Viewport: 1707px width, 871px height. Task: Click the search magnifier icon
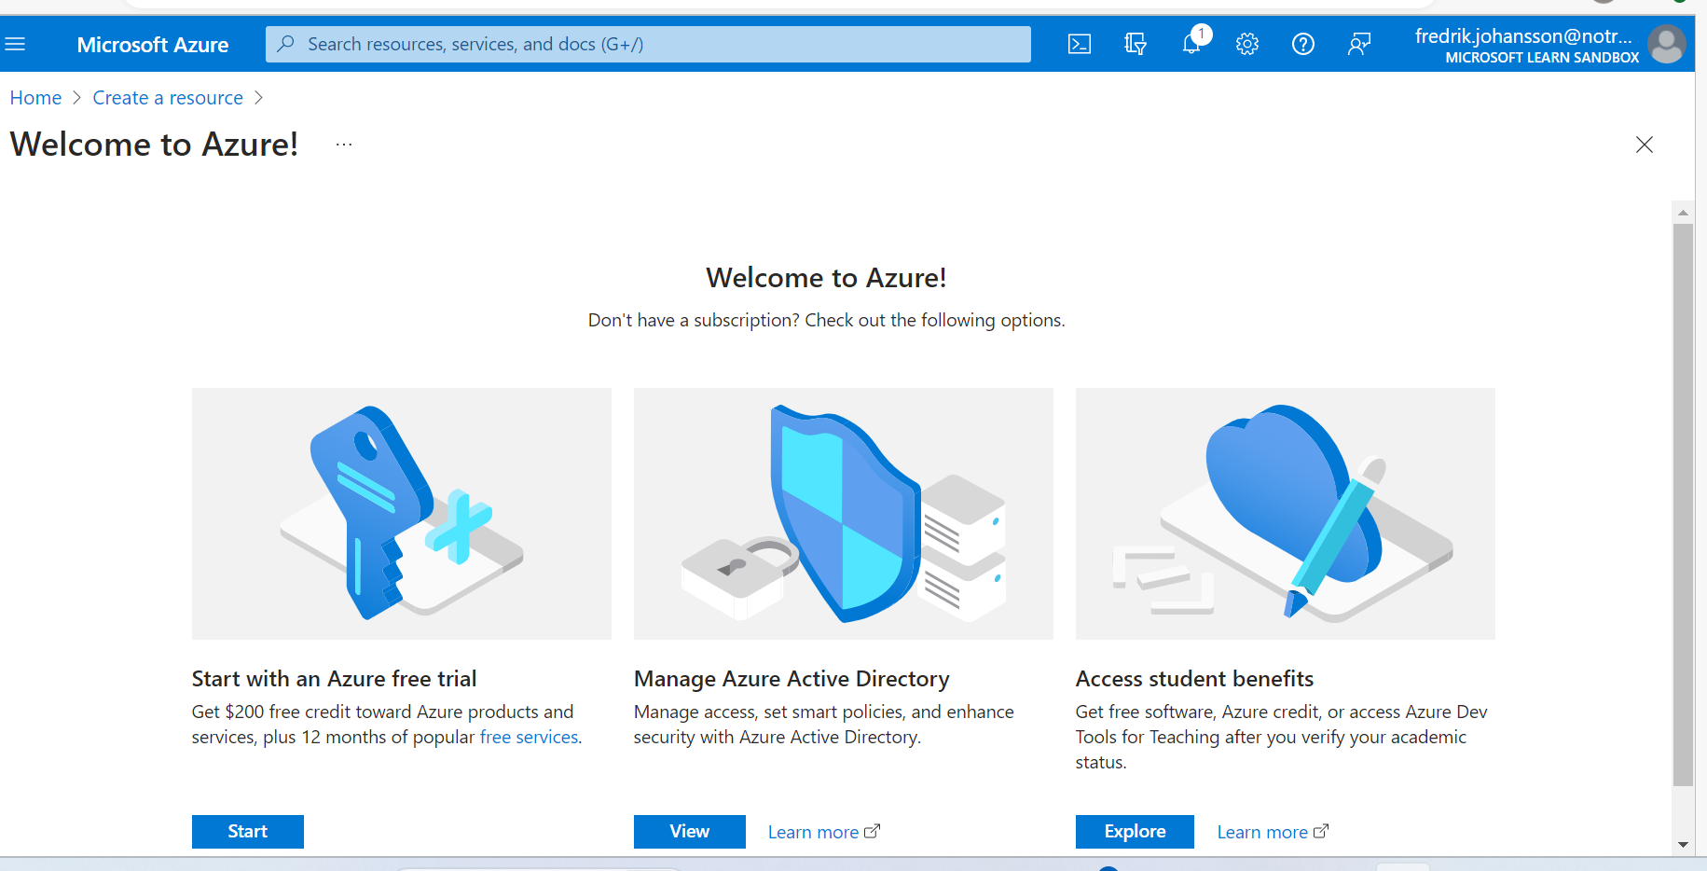(286, 44)
